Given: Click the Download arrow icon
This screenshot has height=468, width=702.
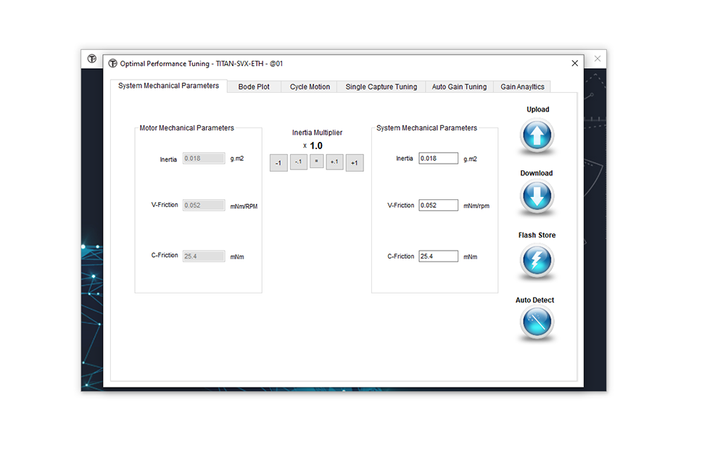Looking at the screenshot, I should [537, 198].
